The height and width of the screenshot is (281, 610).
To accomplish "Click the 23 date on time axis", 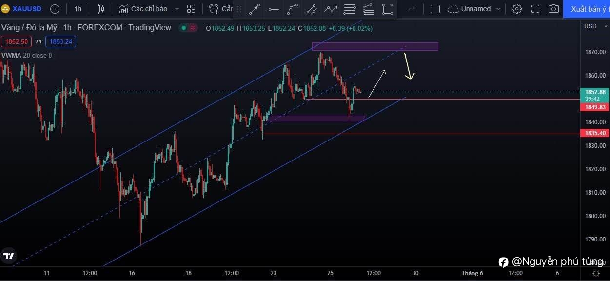I will (274, 273).
